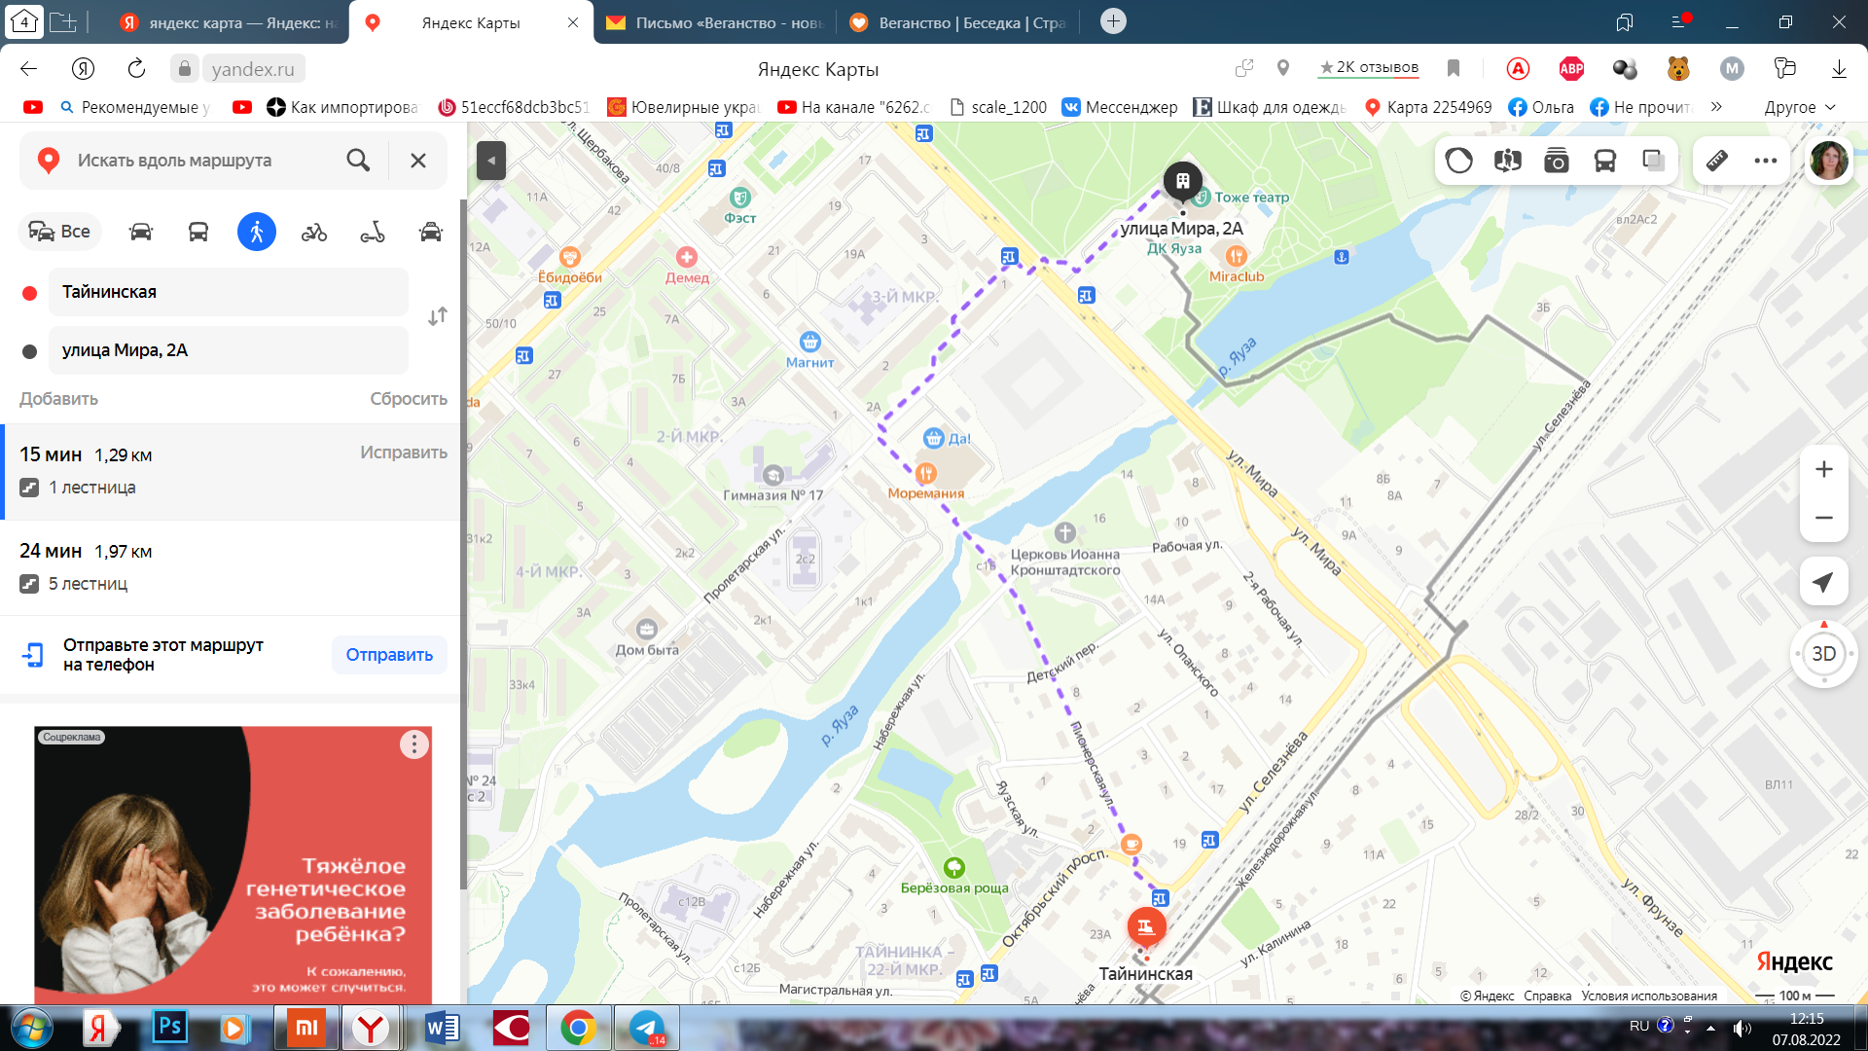Viewport: 1868px width, 1051px height.
Task: Collapse the left side panel arrow
Action: (491, 161)
